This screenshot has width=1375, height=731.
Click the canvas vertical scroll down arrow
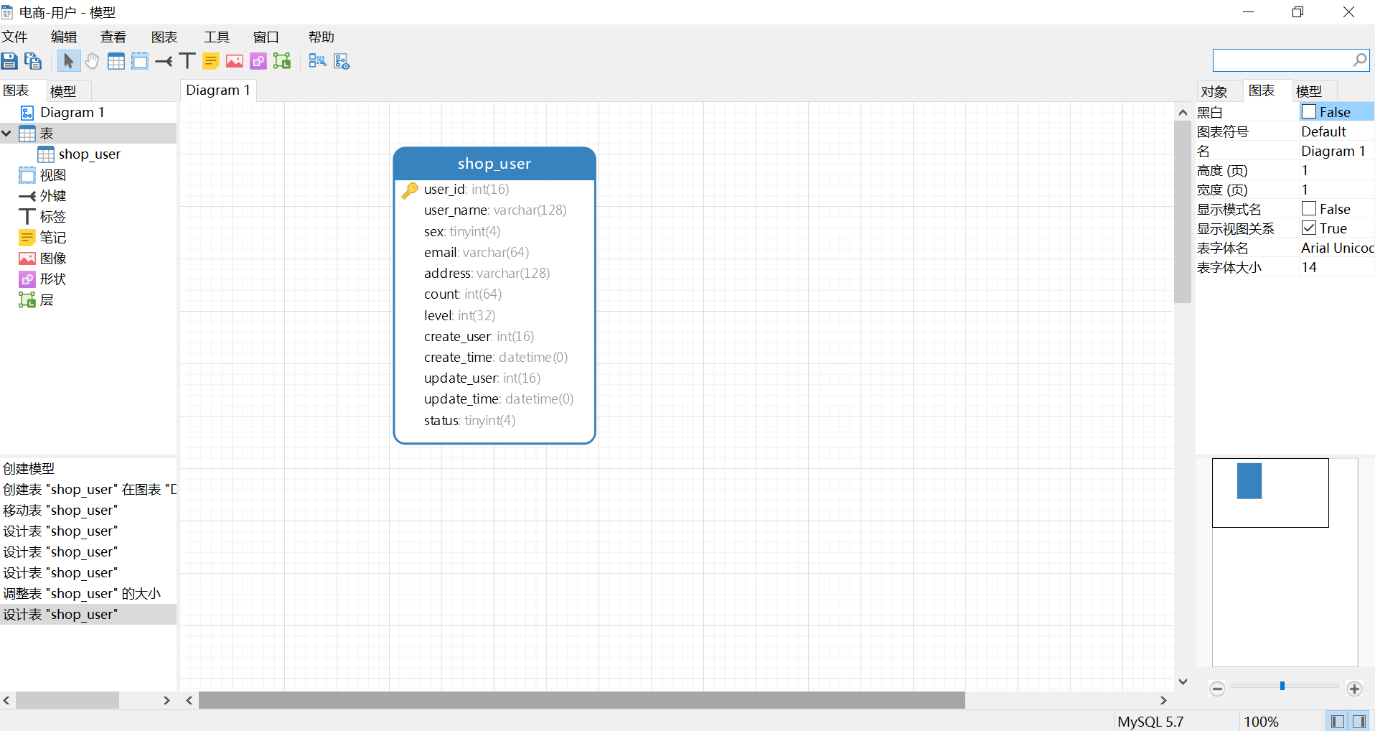click(x=1183, y=681)
